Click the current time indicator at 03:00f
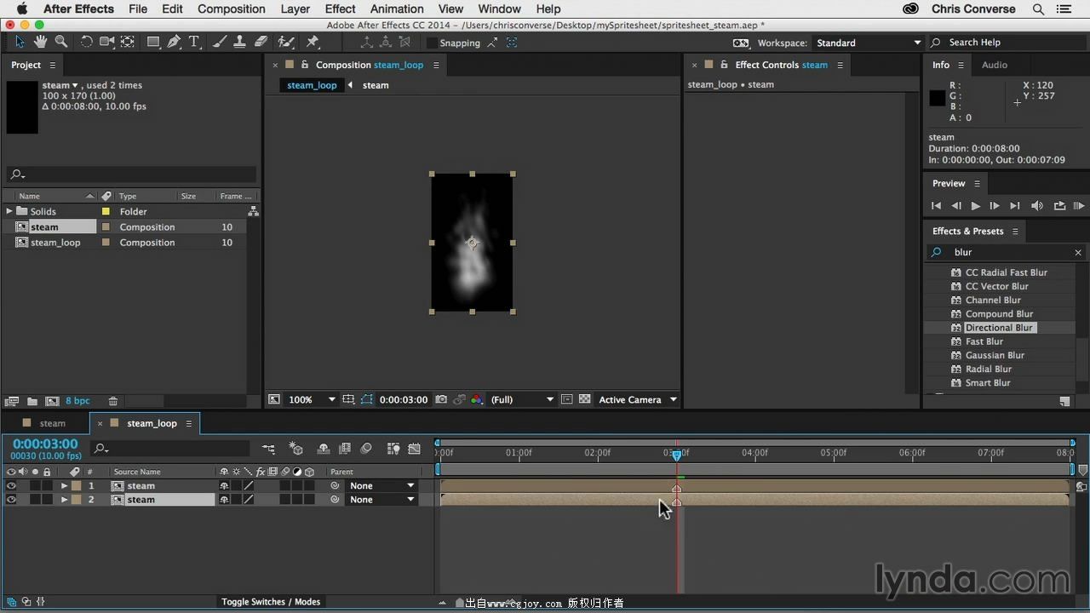 click(x=677, y=455)
